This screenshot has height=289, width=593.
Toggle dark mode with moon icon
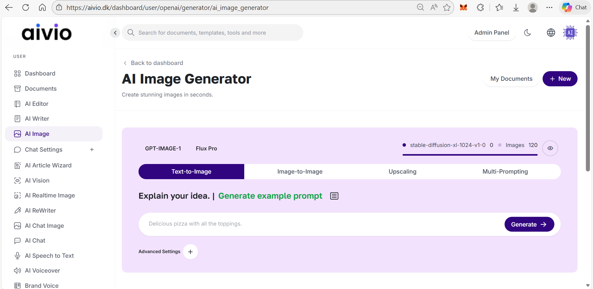[x=527, y=32]
